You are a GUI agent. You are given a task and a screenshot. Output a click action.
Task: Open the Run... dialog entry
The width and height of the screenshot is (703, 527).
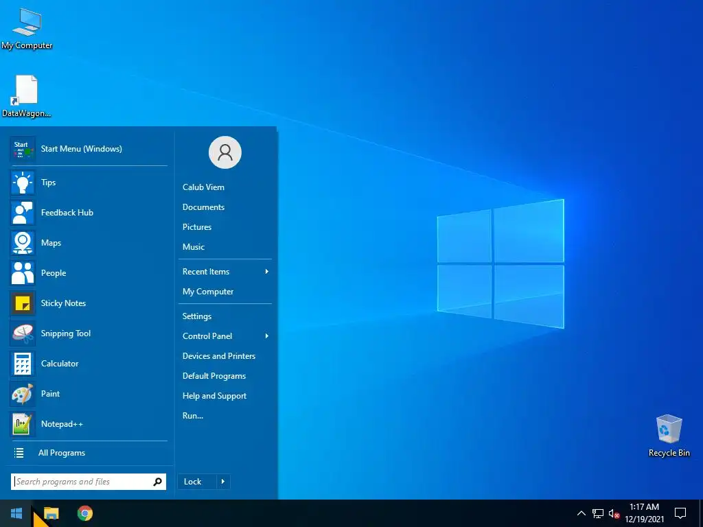(x=193, y=416)
